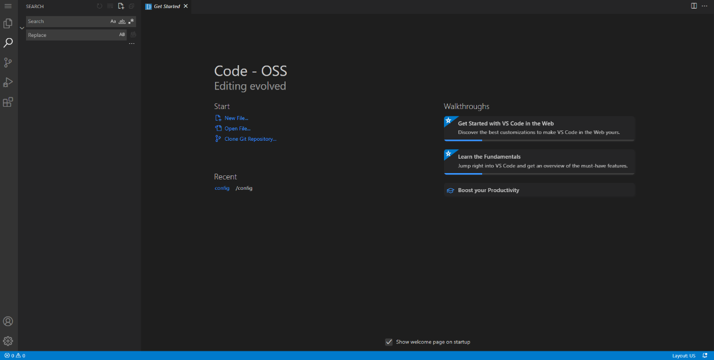The height and width of the screenshot is (360, 714).
Task: Open the Accounts menu icon
Action: tap(8, 321)
